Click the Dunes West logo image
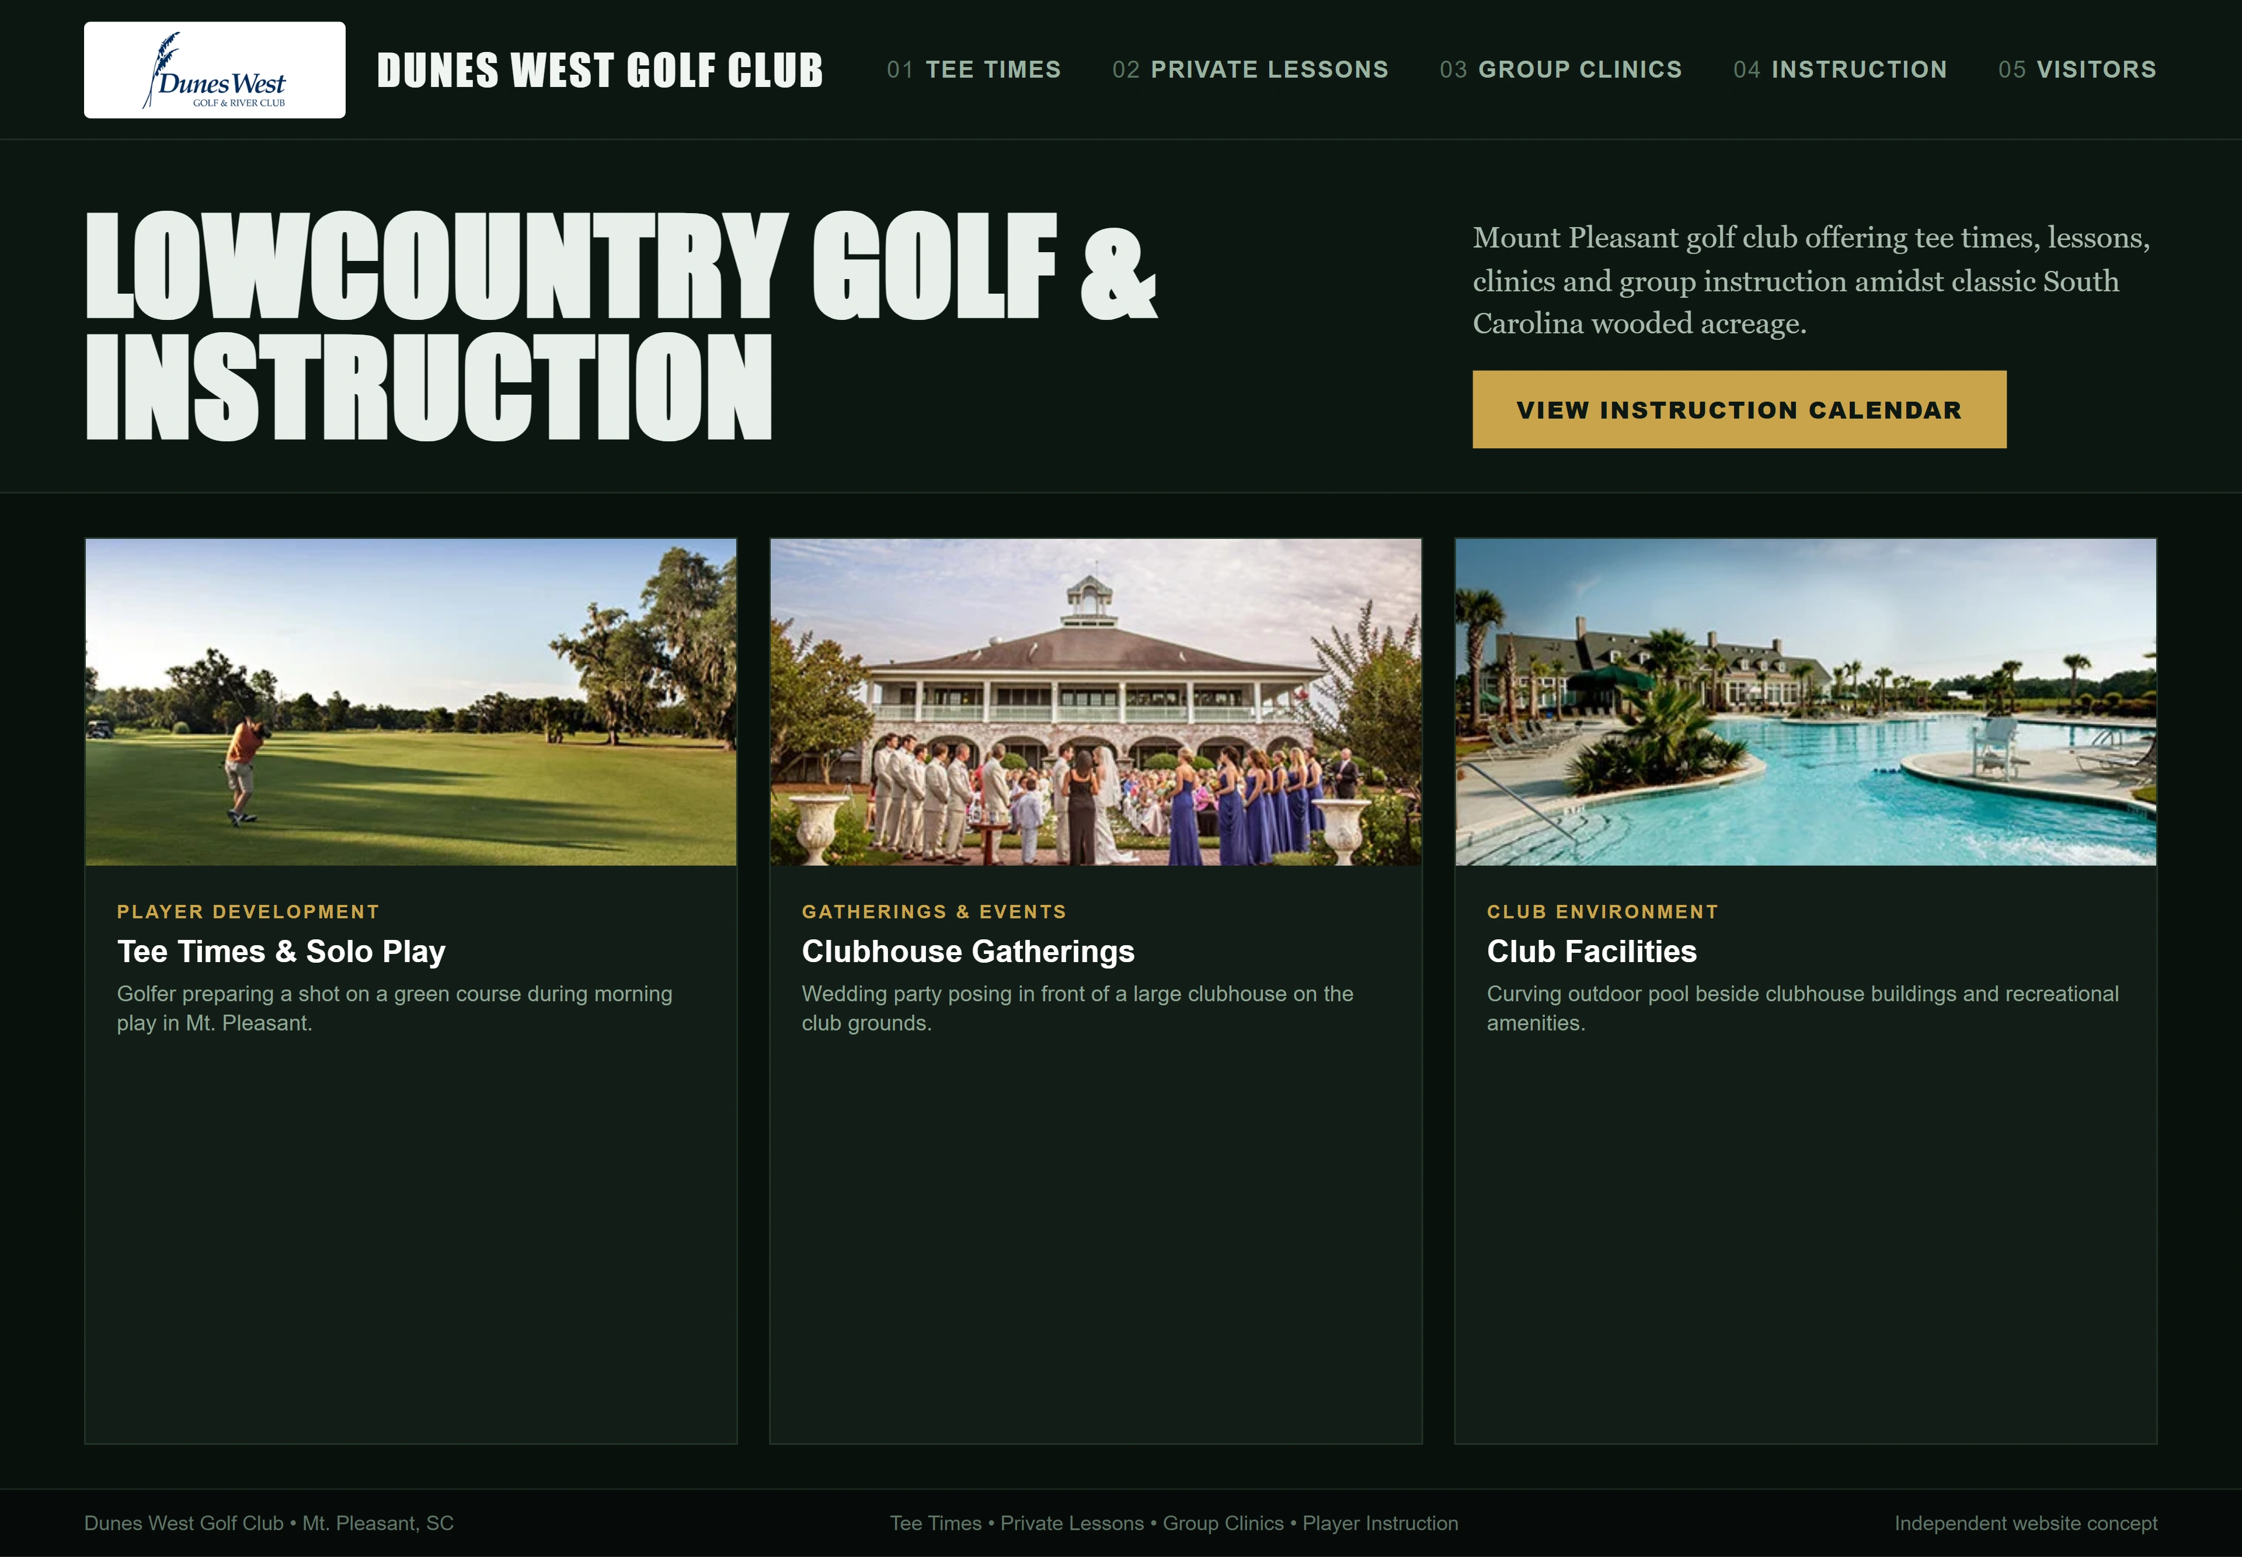2242x1557 pixels. pos(215,70)
